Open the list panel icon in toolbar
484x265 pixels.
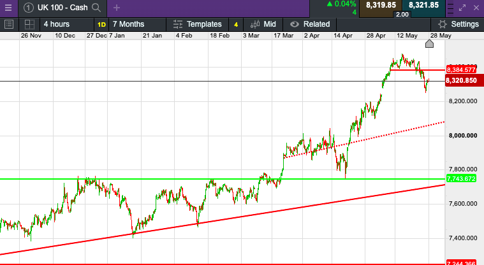point(9,24)
